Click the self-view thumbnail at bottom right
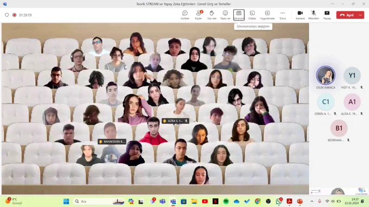 (x=339, y=191)
